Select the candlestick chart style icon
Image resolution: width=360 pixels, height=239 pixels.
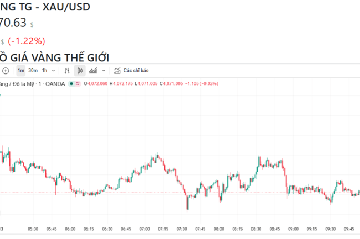[80, 71]
